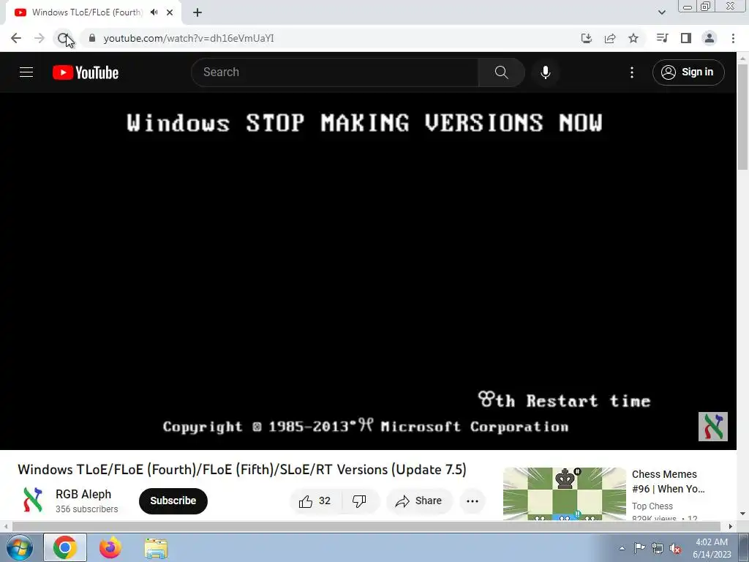Open Chrome's three-dot menu

[733, 38]
